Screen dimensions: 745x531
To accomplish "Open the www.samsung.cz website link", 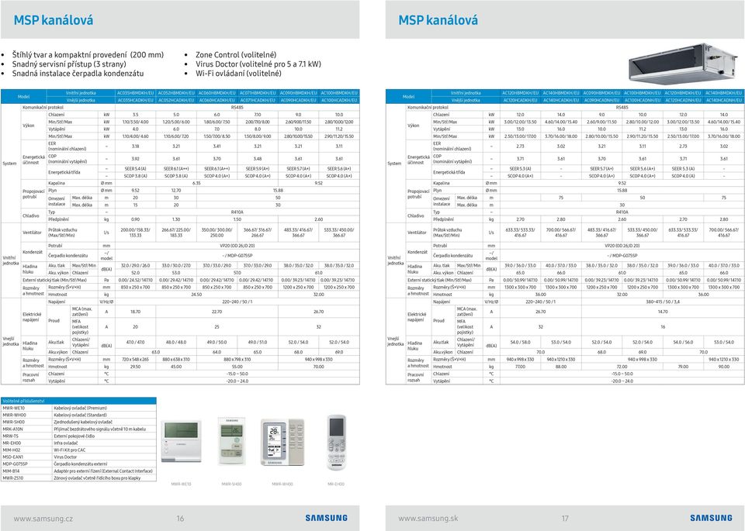I will coord(43,518).
